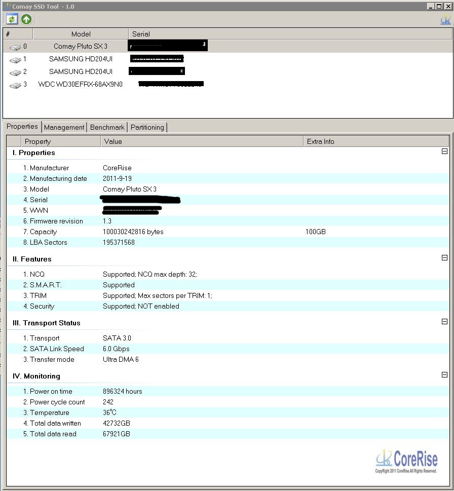Click Power on time value 896324 hours
The image size is (454, 491).
click(x=123, y=391)
